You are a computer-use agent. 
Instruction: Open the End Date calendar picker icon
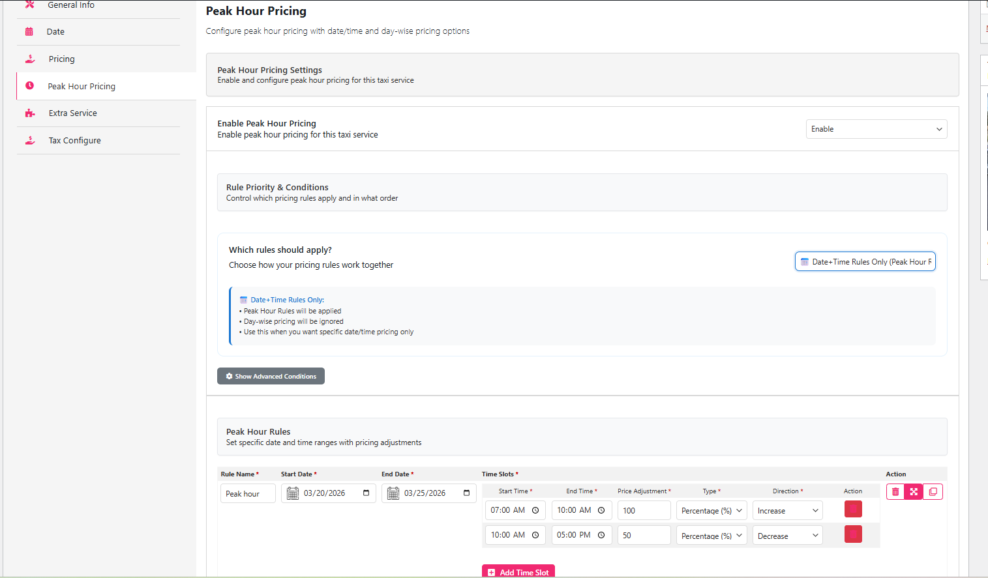click(466, 493)
